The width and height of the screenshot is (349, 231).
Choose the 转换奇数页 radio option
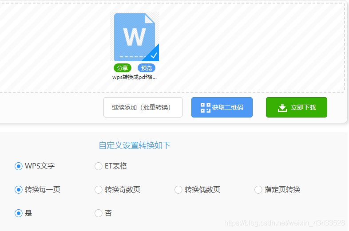point(99,190)
